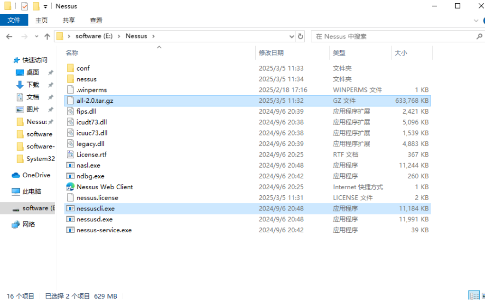
Task: Open the 主页 ribbon tab
Action: (x=41, y=20)
